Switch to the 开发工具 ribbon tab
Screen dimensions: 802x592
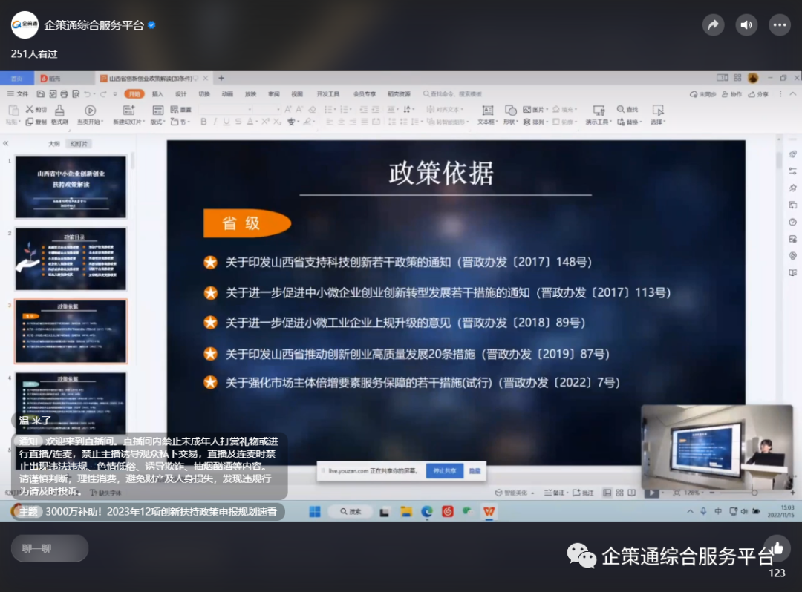[328, 94]
